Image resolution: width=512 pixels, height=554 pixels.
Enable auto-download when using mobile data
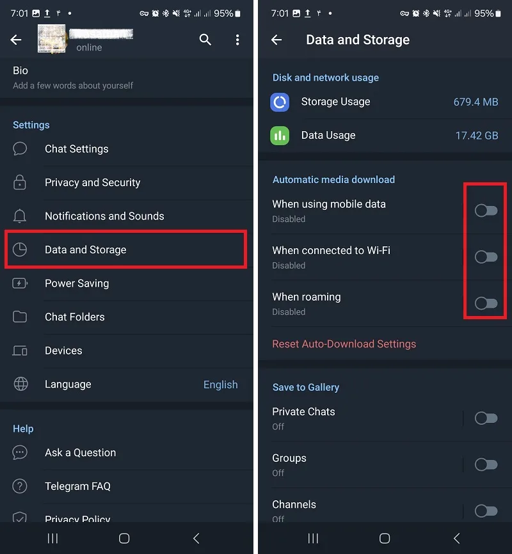pos(486,210)
